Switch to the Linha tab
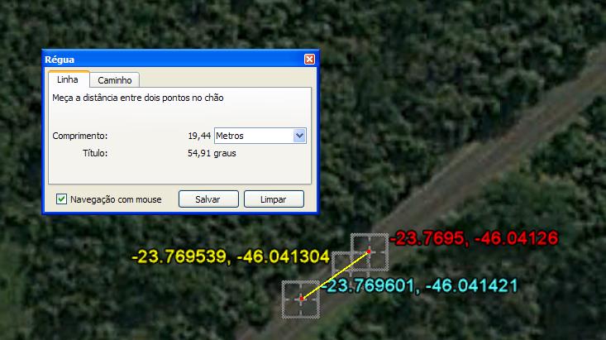Viewport: 606px width, 340px height. 69,79
